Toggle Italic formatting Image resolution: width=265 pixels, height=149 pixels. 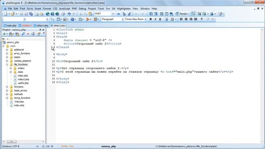coord(155,19)
